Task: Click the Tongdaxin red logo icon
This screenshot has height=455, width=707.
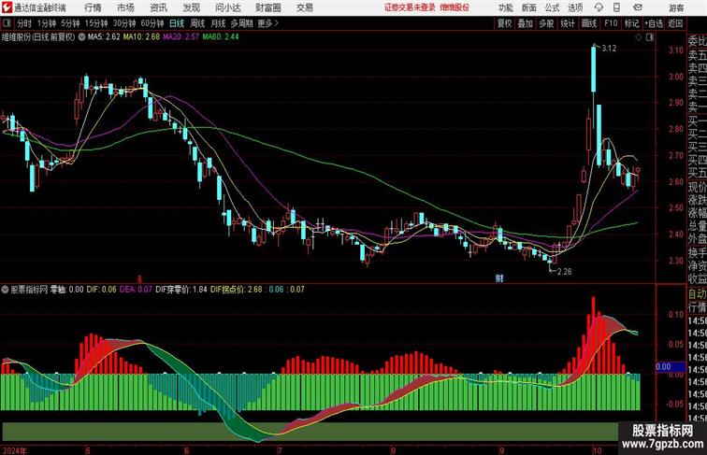Action: [x=7, y=7]
